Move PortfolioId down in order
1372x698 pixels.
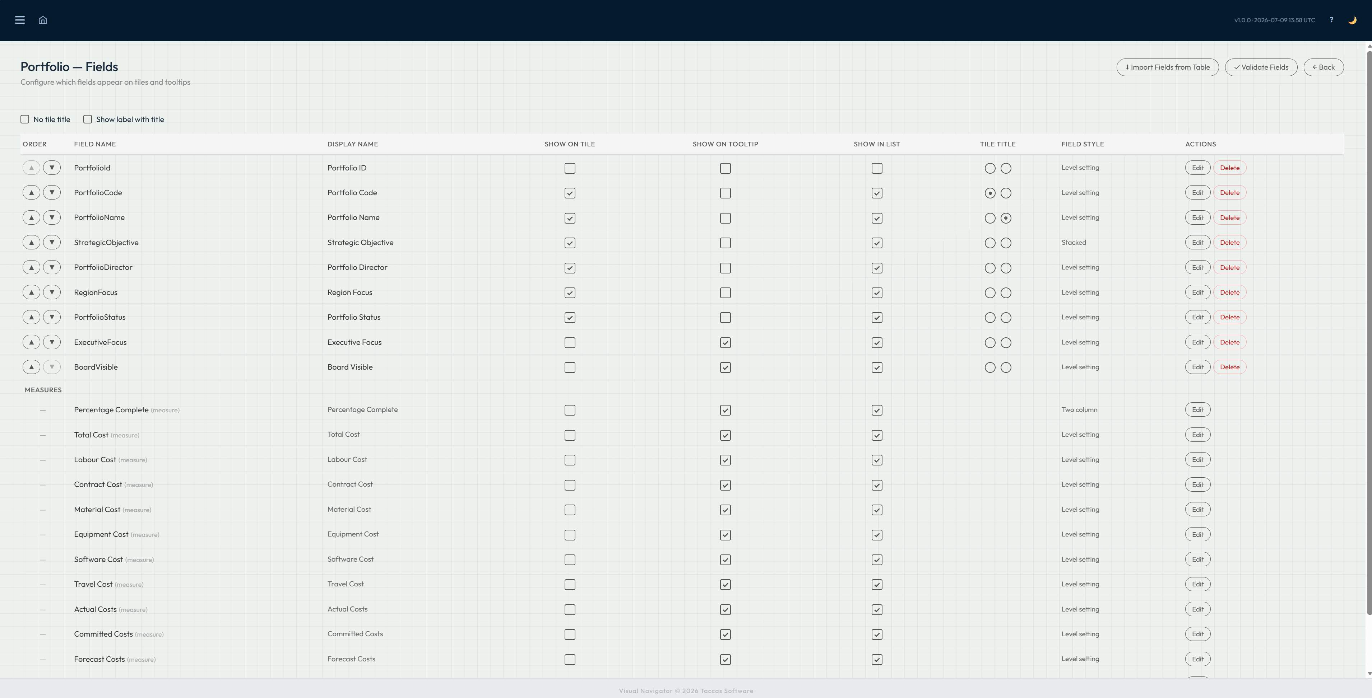tap(52, 168)
